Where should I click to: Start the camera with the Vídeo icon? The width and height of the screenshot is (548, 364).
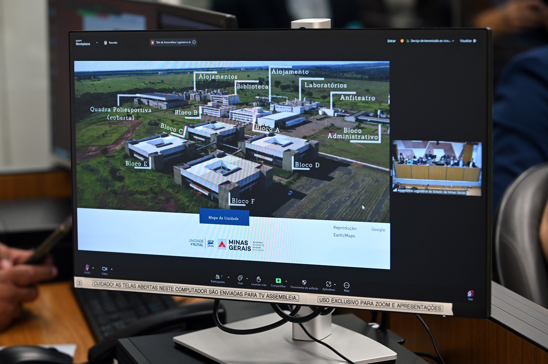[x=105, y=269]
